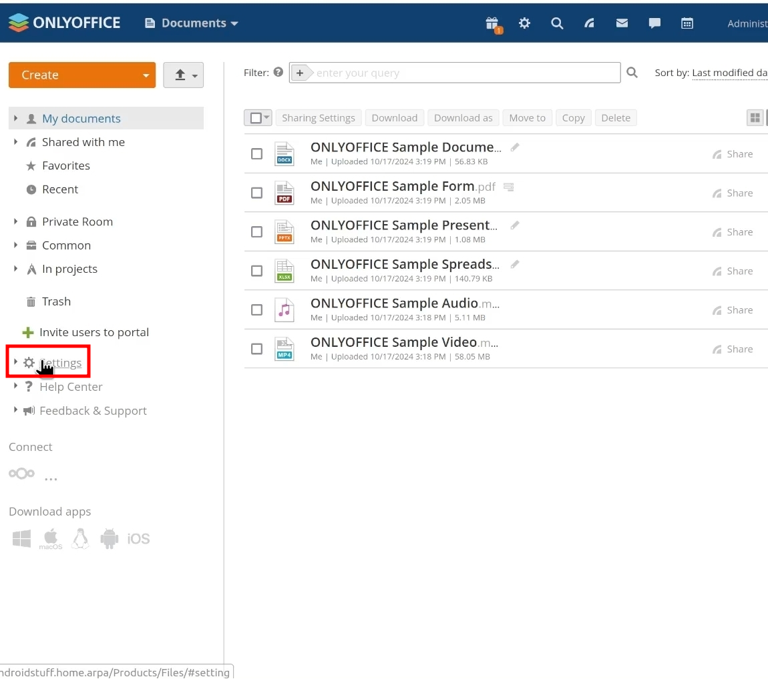Click Sharing Settings toolbar button
Image resolution: width=768 pixels, height=685 pixels.
click(319, 118)
